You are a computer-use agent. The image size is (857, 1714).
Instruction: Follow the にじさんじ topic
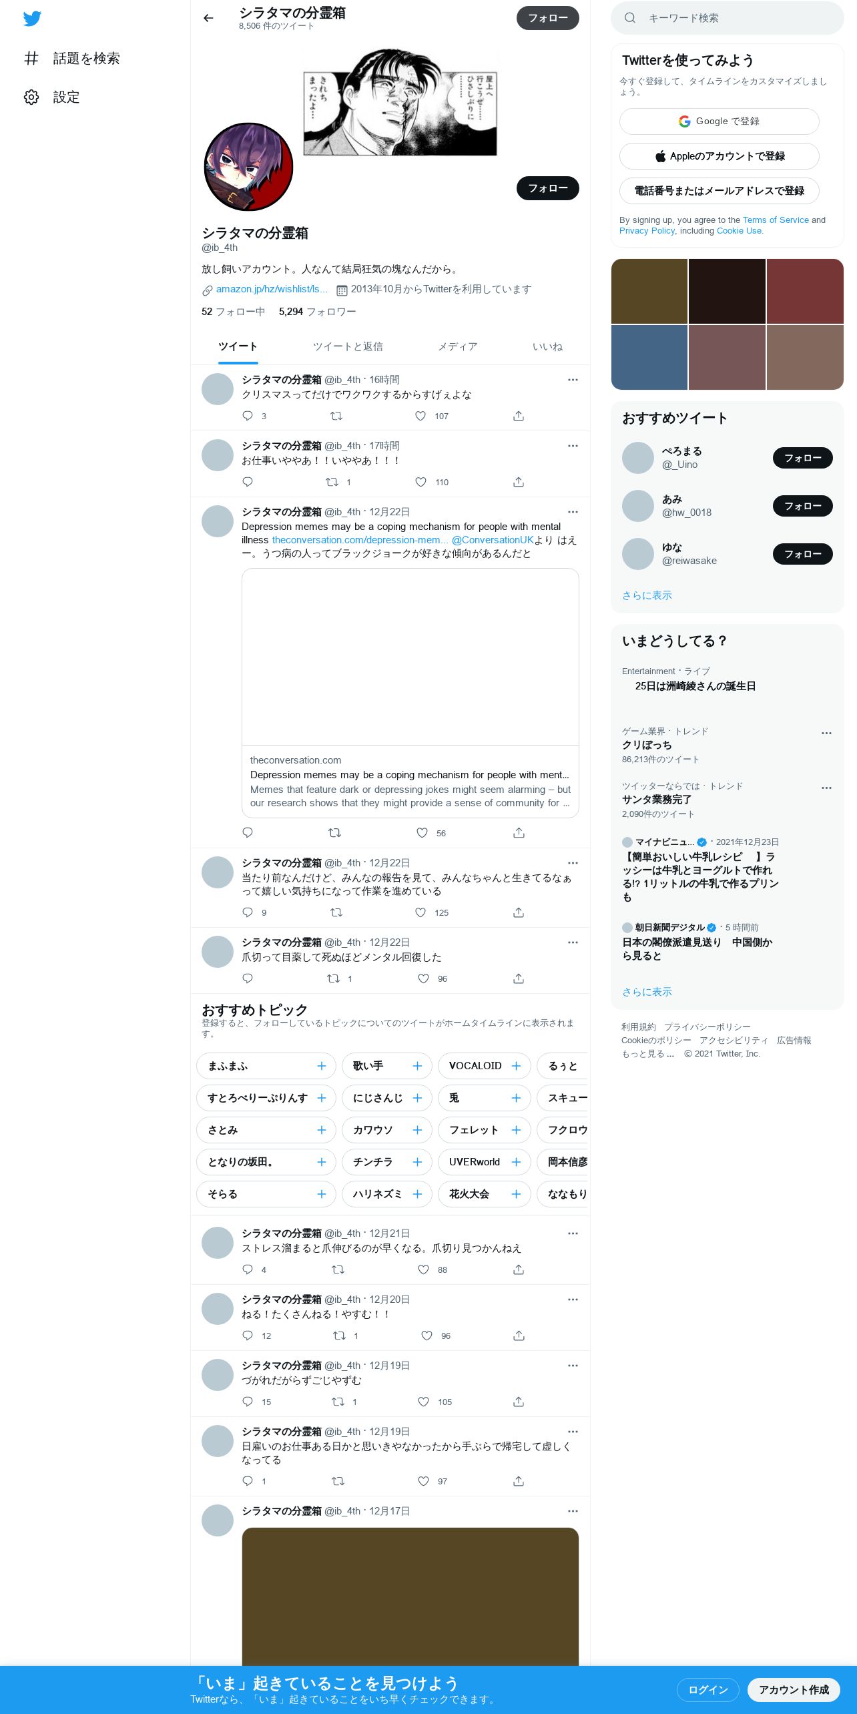coord(417,1098)
